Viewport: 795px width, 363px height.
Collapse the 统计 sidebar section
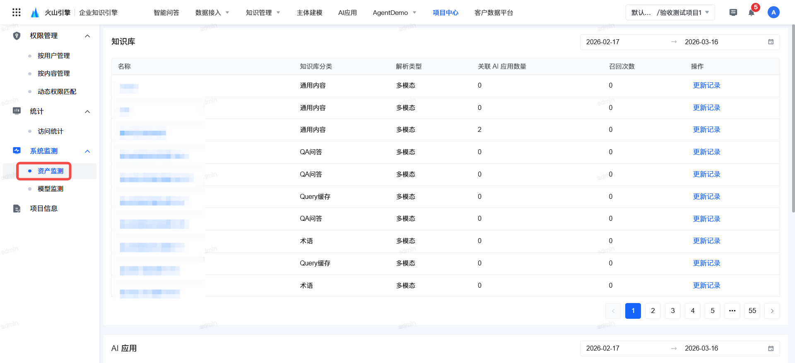(87, 112)
